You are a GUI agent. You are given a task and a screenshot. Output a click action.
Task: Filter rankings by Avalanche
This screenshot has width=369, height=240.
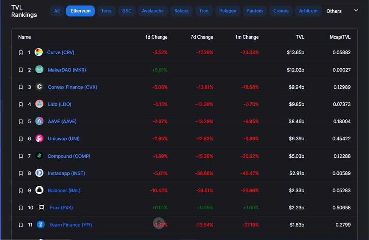pyautogui.click(x=153, y=11)
